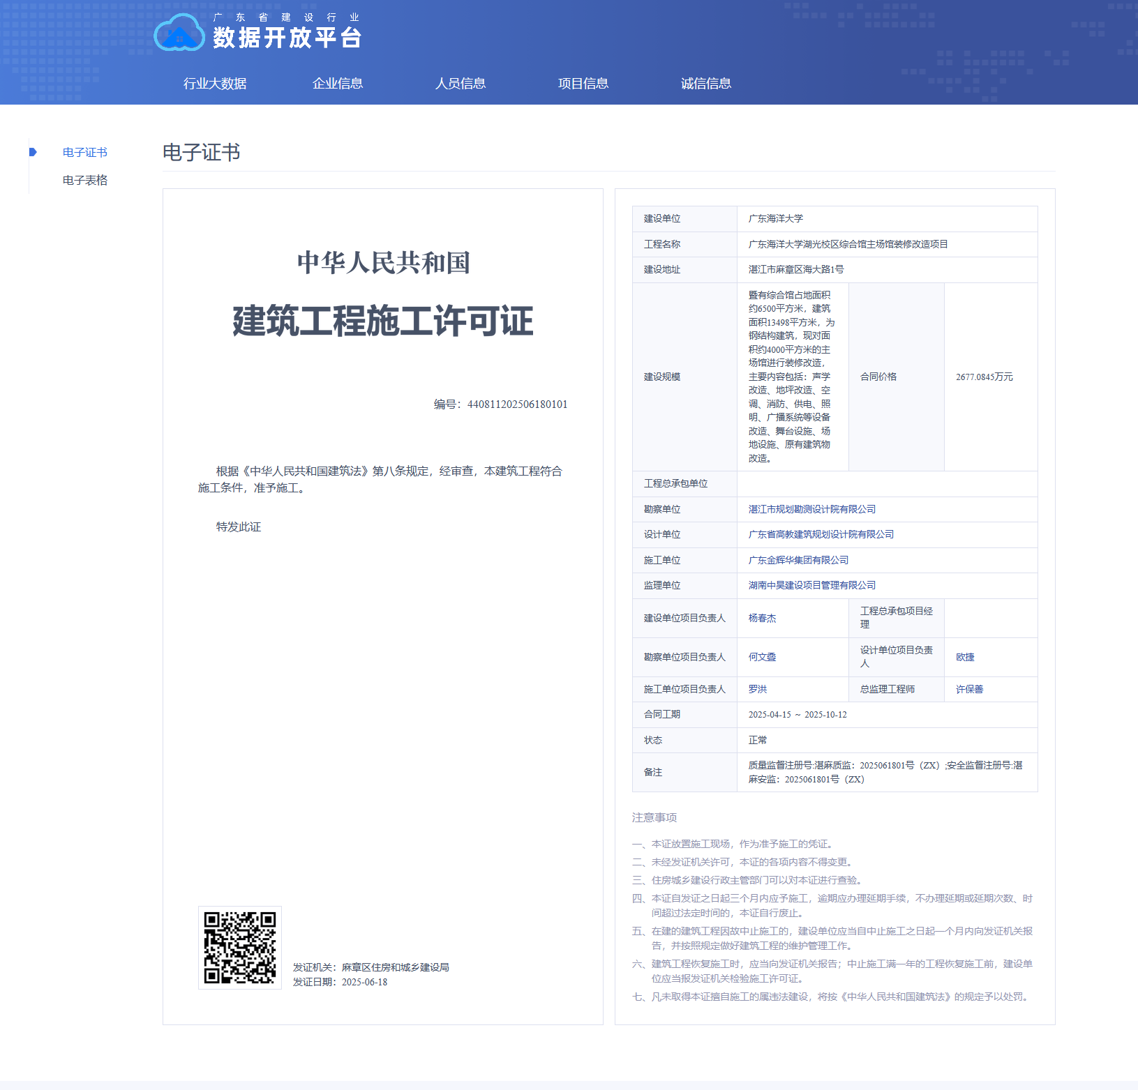Image resolution: width=1138 pixels, height=1090 pixels.
Task: Open 企业信息 navigation menu
Action: [x=338, y=84]
